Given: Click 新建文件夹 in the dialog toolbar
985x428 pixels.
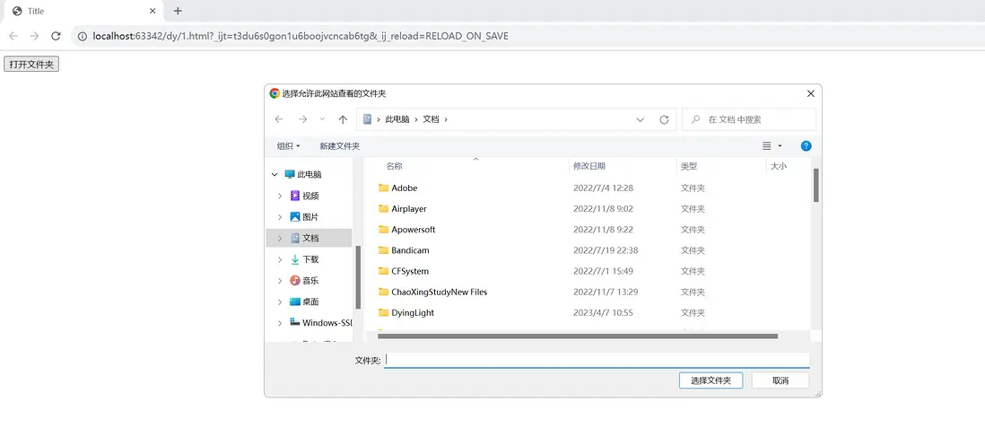Looking at the screenshot, I should tap(339, 146).
